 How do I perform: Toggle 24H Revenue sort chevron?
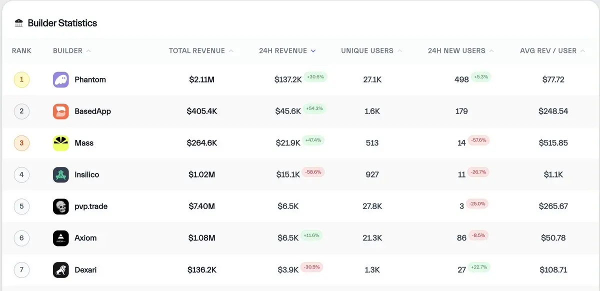click(313, 50)
